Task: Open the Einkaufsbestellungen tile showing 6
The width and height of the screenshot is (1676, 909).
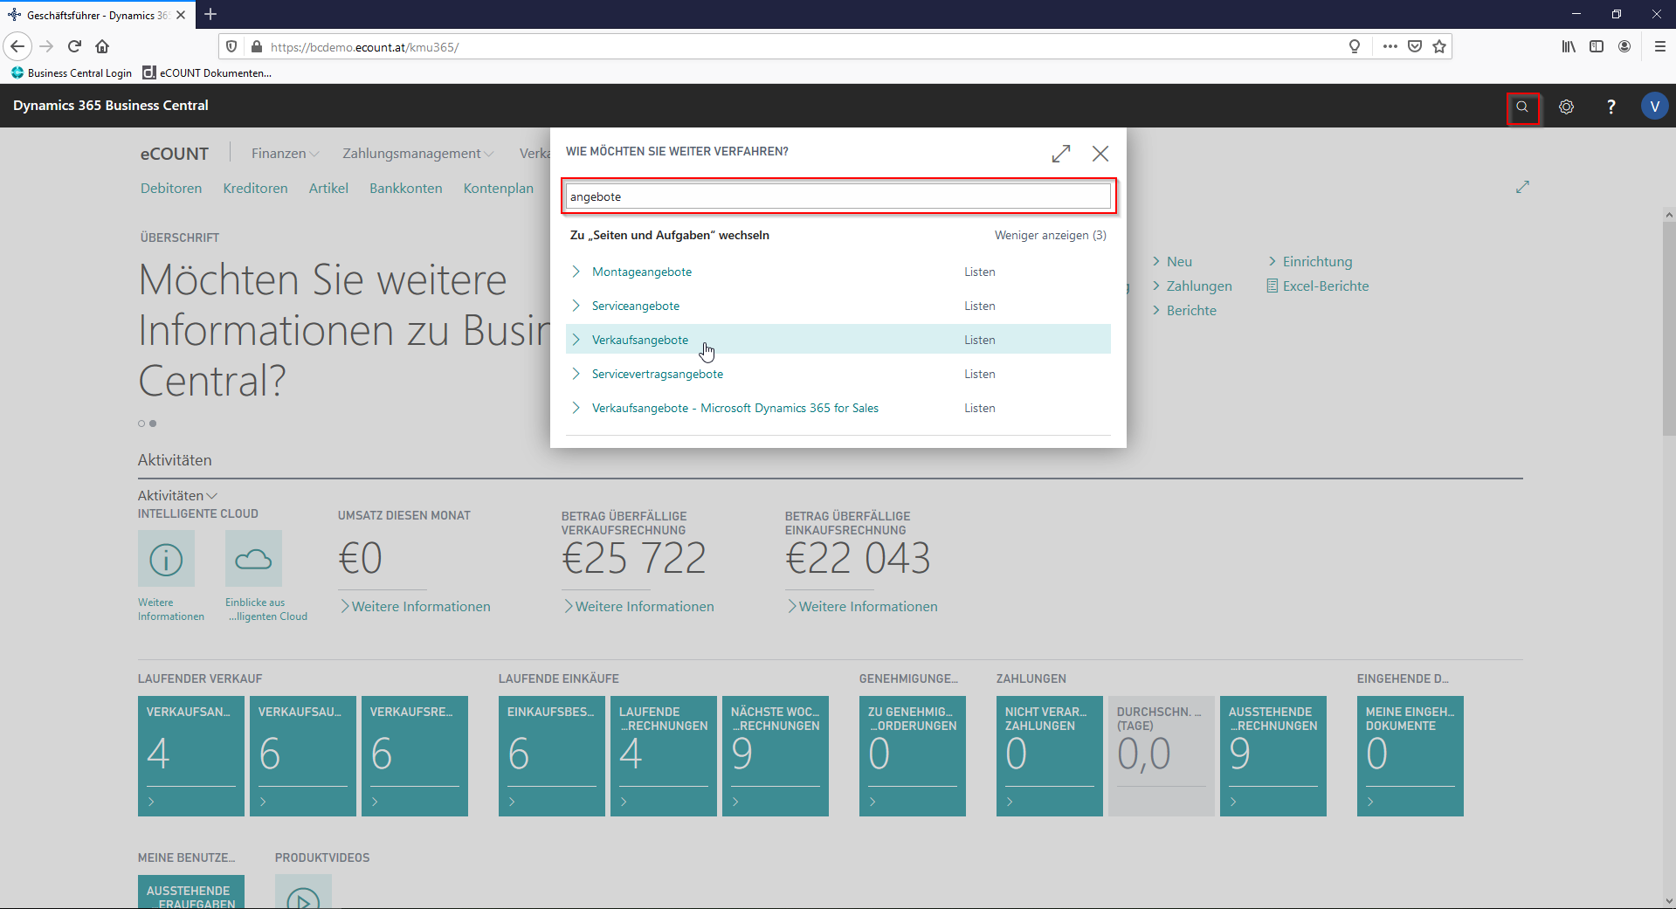Action: click(x=552, y=756)
